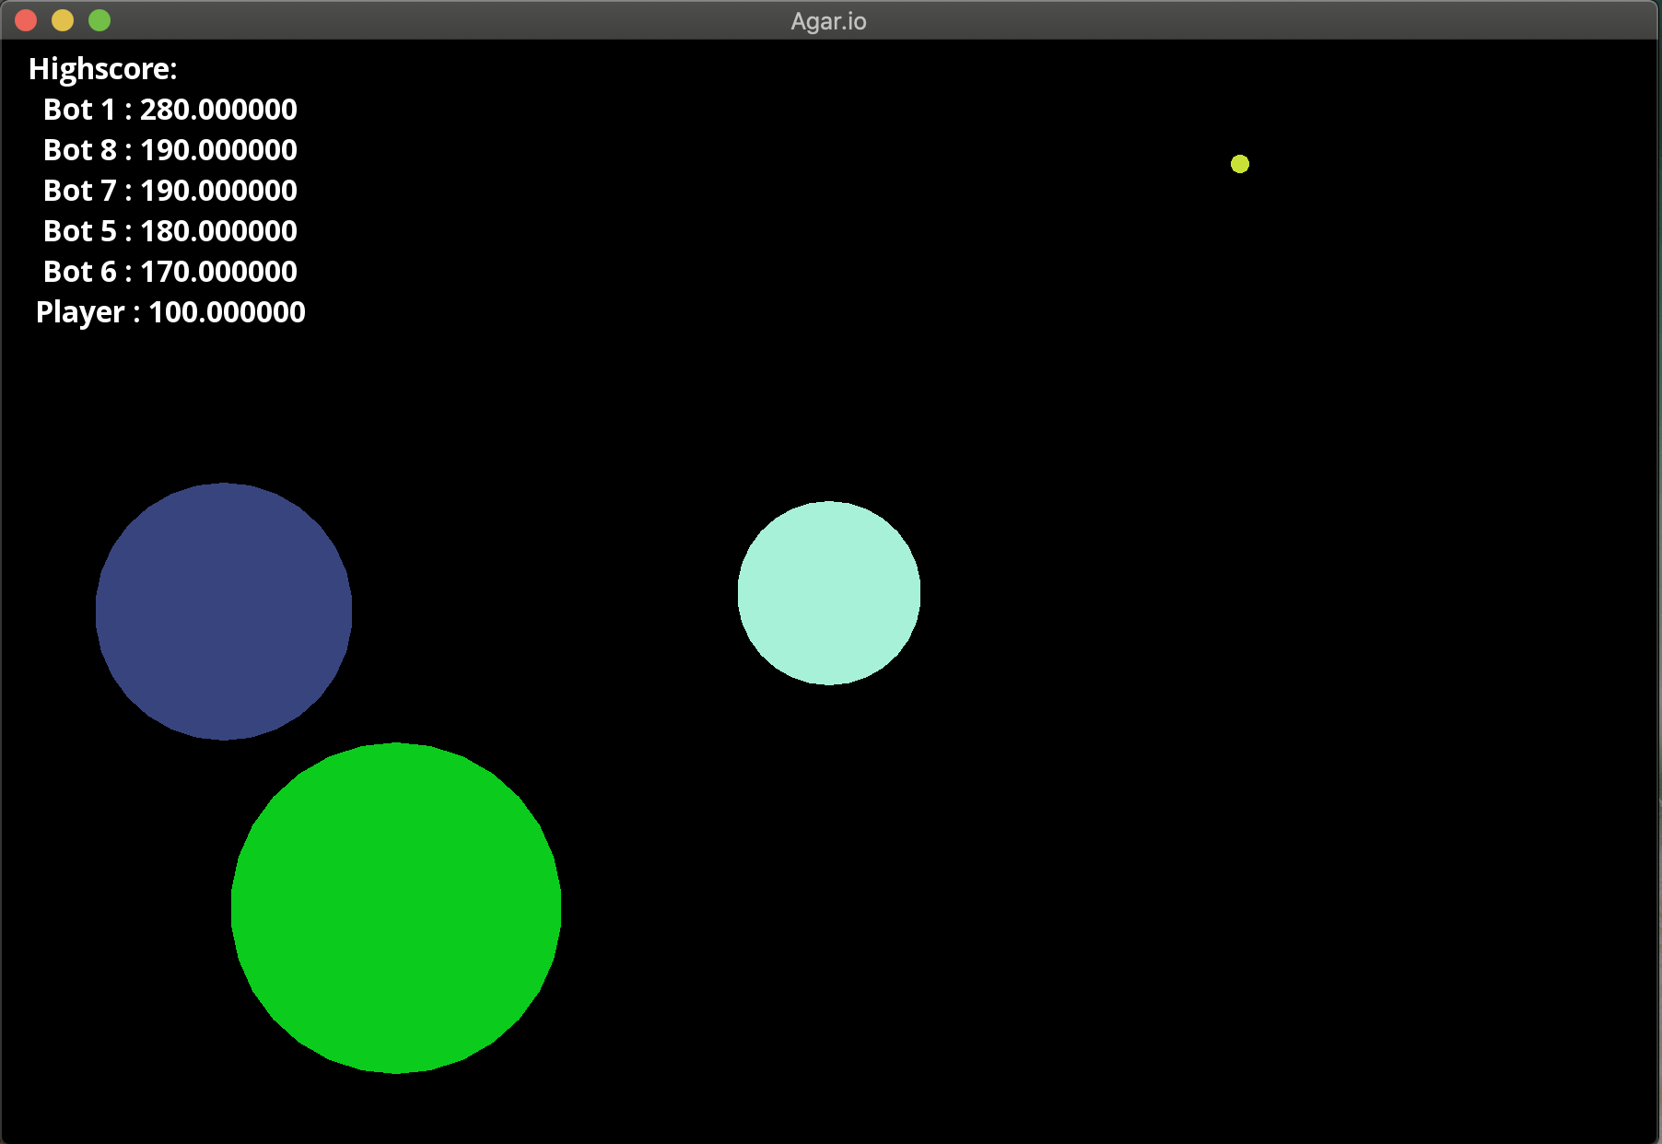The image size is (1662, 1144).
Task: Maximize the Agar.io window
Action: (x=99, y=20)
